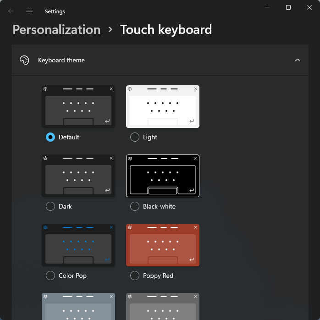This screenshot has width=320, height=320.
Task: Click the Color Pop keyboard theme preview
Action: click(78, 245)
